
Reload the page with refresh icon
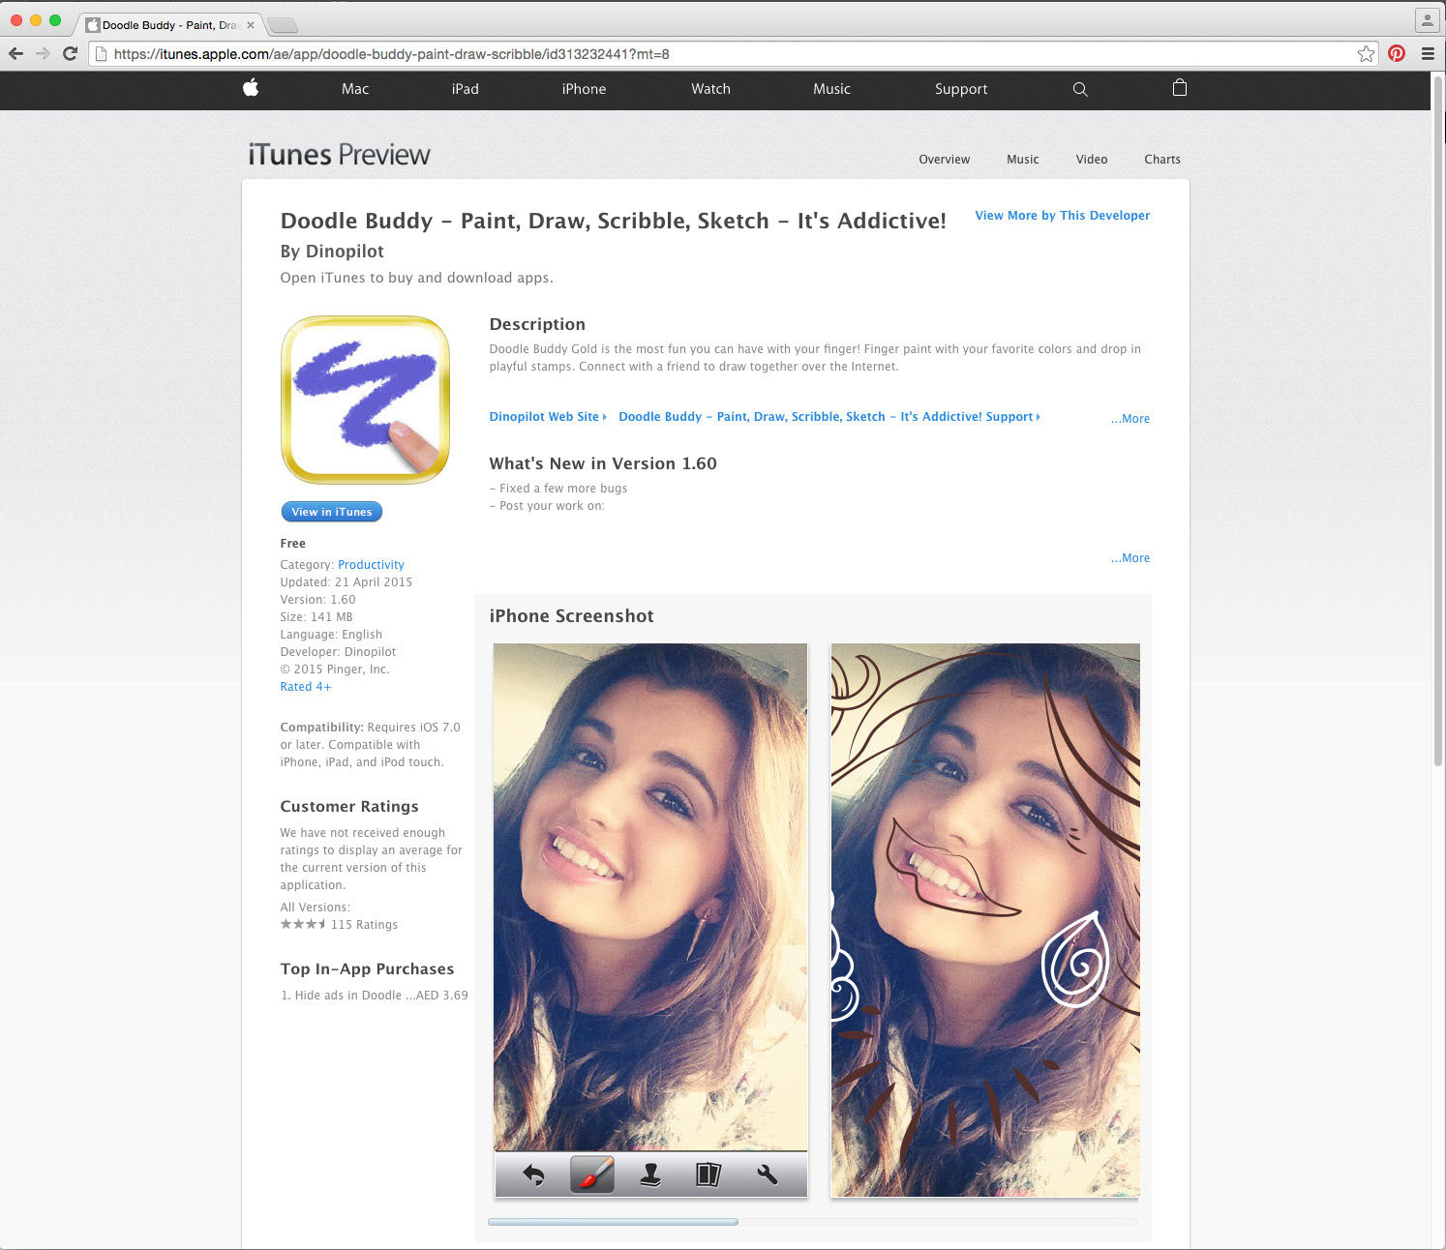70,53
